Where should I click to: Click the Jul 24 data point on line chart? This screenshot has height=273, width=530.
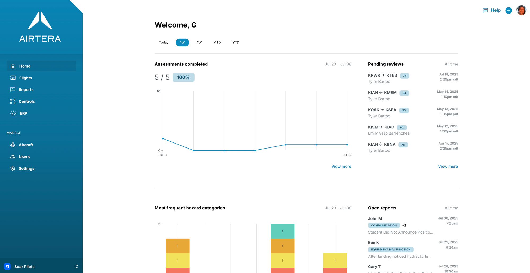click(x=163, y=138)
